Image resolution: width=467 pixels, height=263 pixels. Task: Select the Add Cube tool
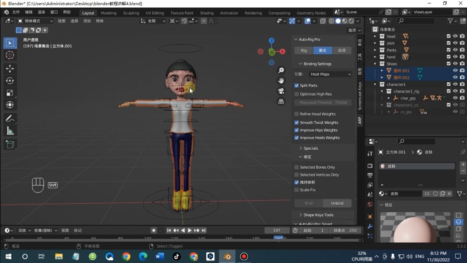10,144
